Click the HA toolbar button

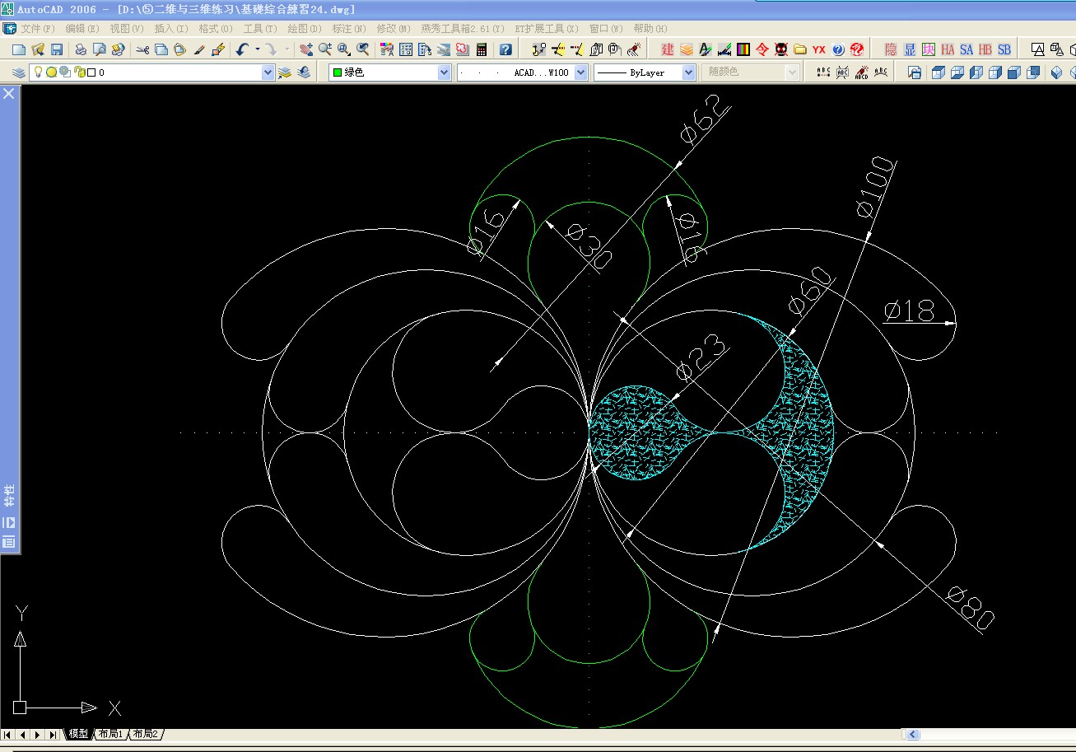[x=948, y=49]
